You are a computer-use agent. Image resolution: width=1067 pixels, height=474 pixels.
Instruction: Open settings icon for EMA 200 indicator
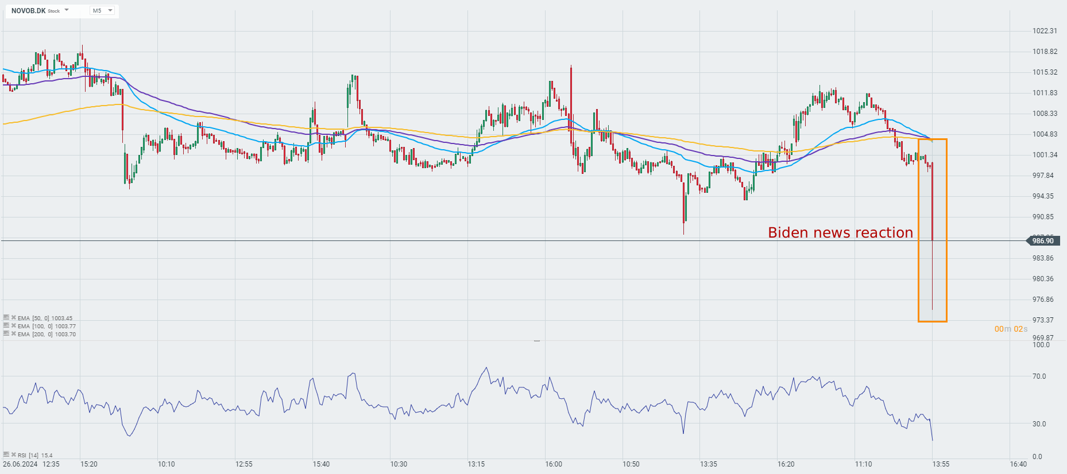click(6, 333)
